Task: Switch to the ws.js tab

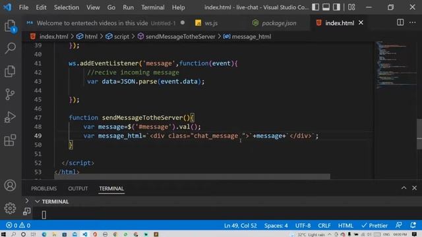Action: coord(211,23)
